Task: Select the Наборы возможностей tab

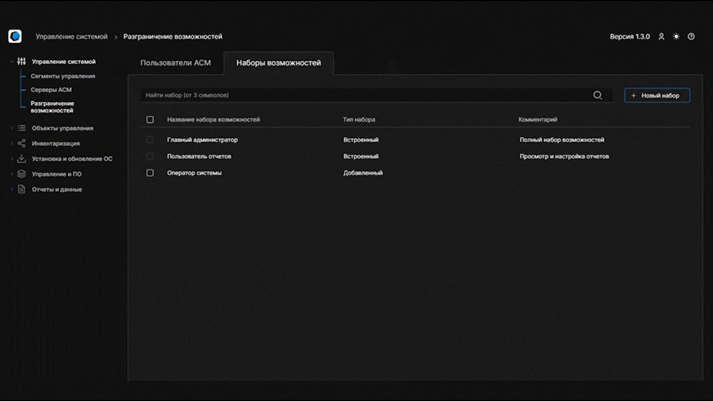Action: tap(279, 63)
